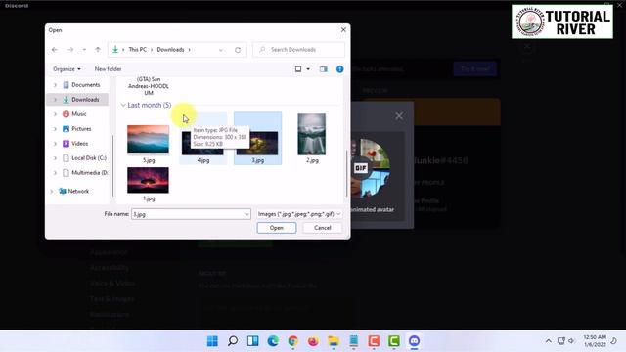This screenshot has width=626, height=352.
Task: Open the Images file type filter dropdown
Action: [299, 214]
